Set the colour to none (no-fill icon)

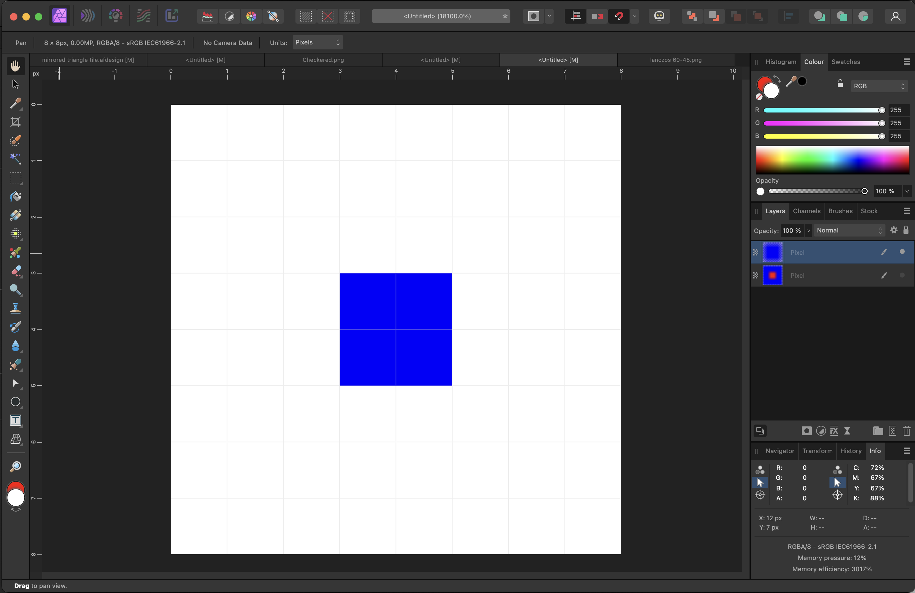(759, 97)
